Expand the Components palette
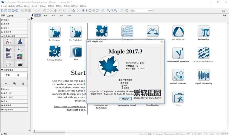229x135 pixels. click(x=14, y=110)
